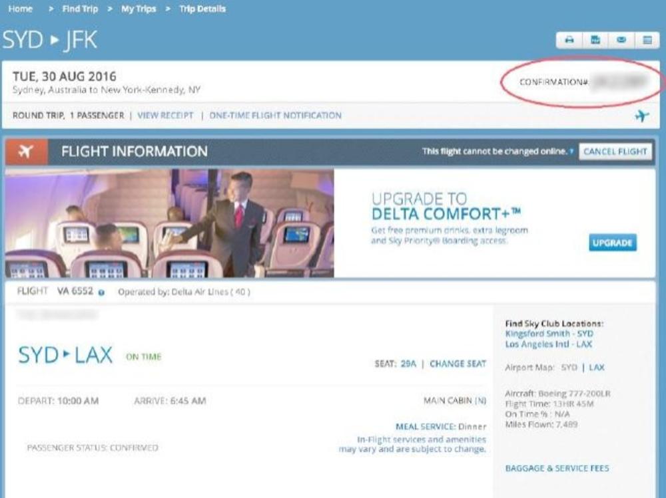The width and height of the screenshot is (666, 498).
Task: Click the calendar grid icon
Action: tap(647, 40)
